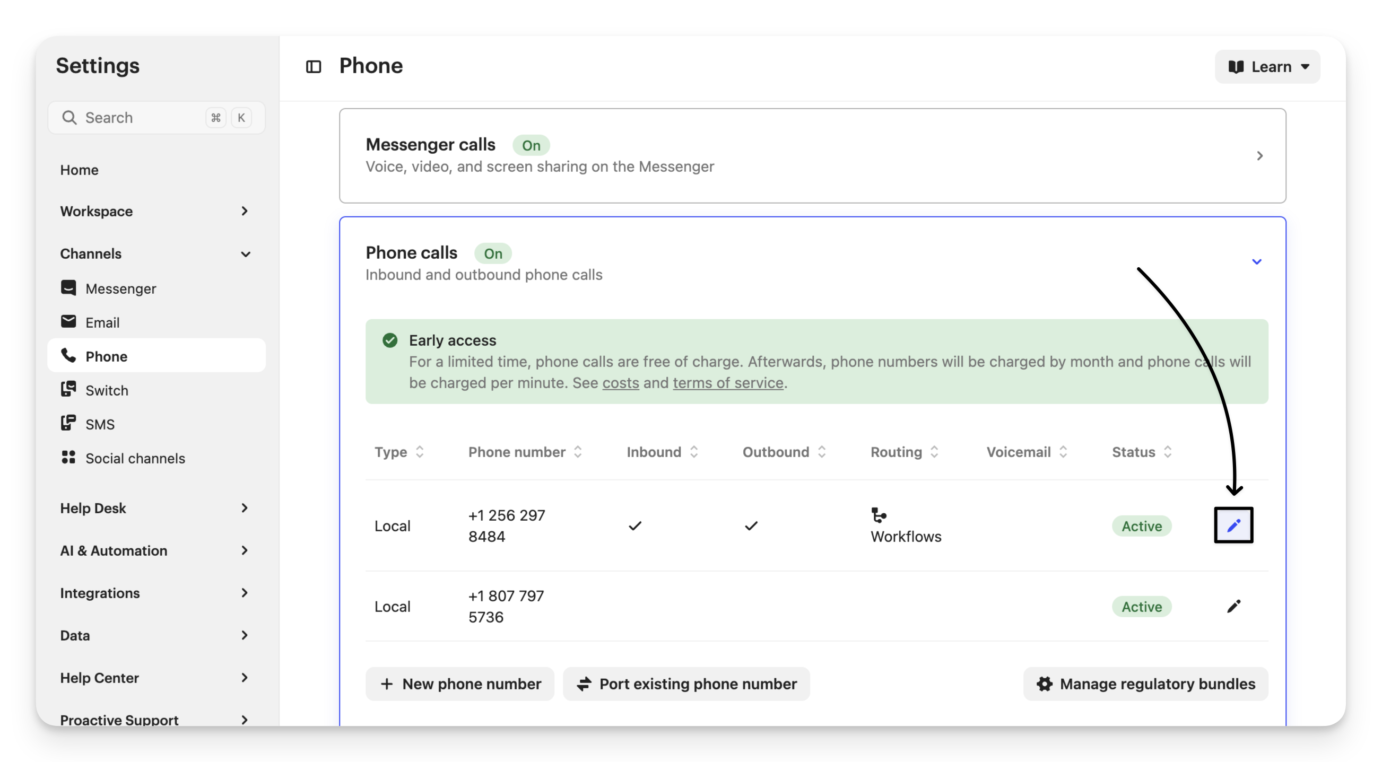Click the Email envelope icon
Image resolution: width=1382 pixels, height=762 pixels.
(x=68, y=322)
